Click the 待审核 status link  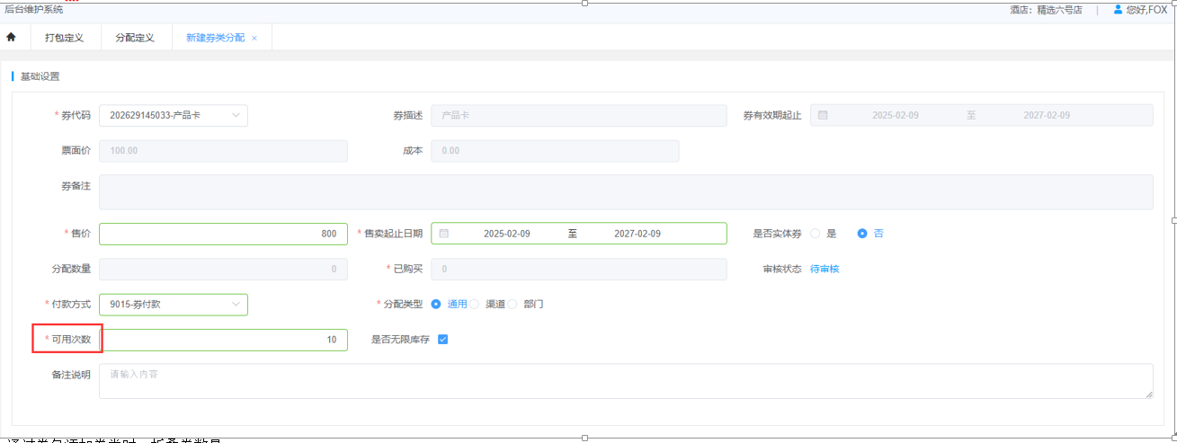(825, 269)
